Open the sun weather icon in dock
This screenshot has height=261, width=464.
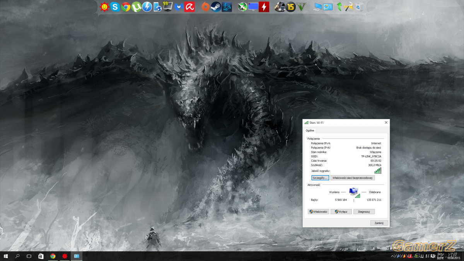[x=104, y=7]
